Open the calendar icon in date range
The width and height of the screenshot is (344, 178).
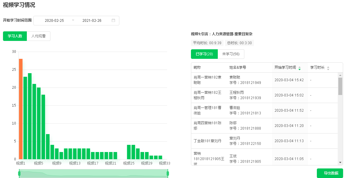[113, 21]
